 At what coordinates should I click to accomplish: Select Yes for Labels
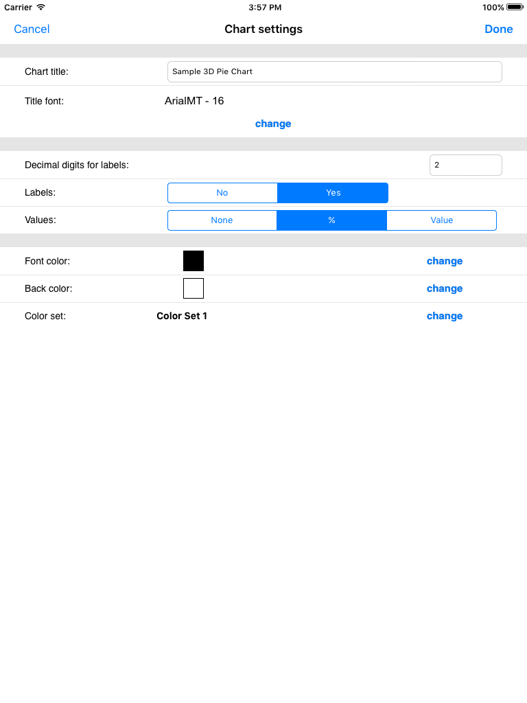333,193
